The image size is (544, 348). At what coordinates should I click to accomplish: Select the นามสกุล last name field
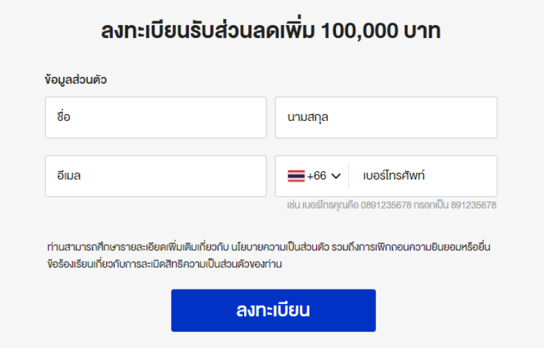[x=386, y=118]
